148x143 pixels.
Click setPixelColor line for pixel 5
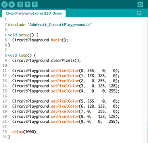click(x=66, y=101)
